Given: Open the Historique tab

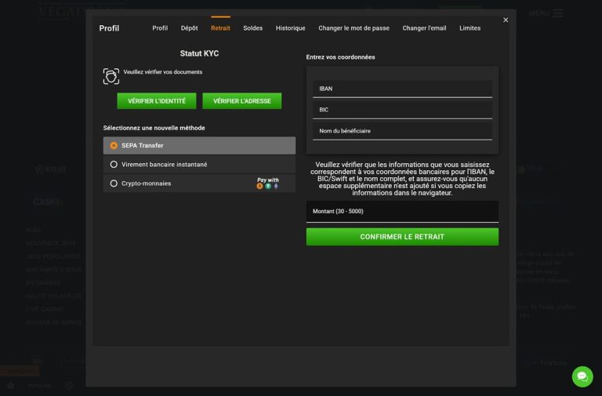Looking at the screenshot, I should coord(290,28).
